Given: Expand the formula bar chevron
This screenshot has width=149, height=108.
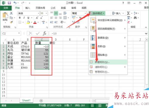Looking at the screenshot, I should (146, 34).
